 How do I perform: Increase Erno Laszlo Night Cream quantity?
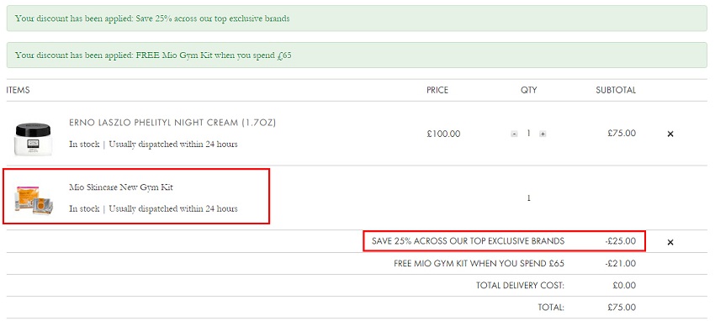pyautogui.click(x=543, y=134)
